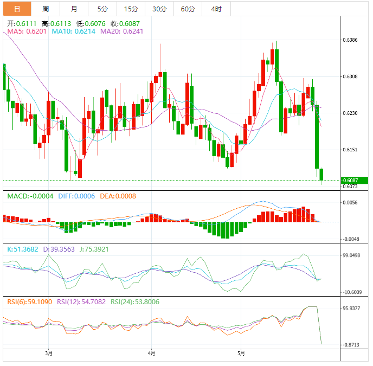
Task: Open the 5分 five-minute chart tab
Action: pos(102,9)
